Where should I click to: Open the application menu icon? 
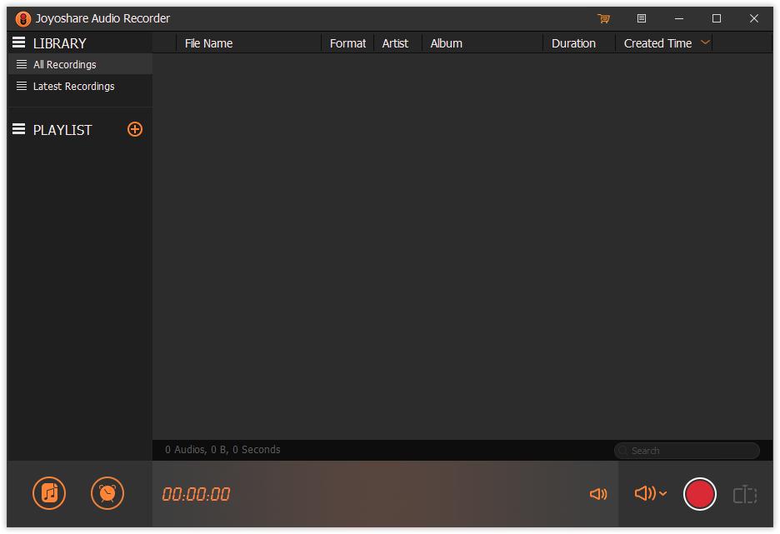point(640,18)
